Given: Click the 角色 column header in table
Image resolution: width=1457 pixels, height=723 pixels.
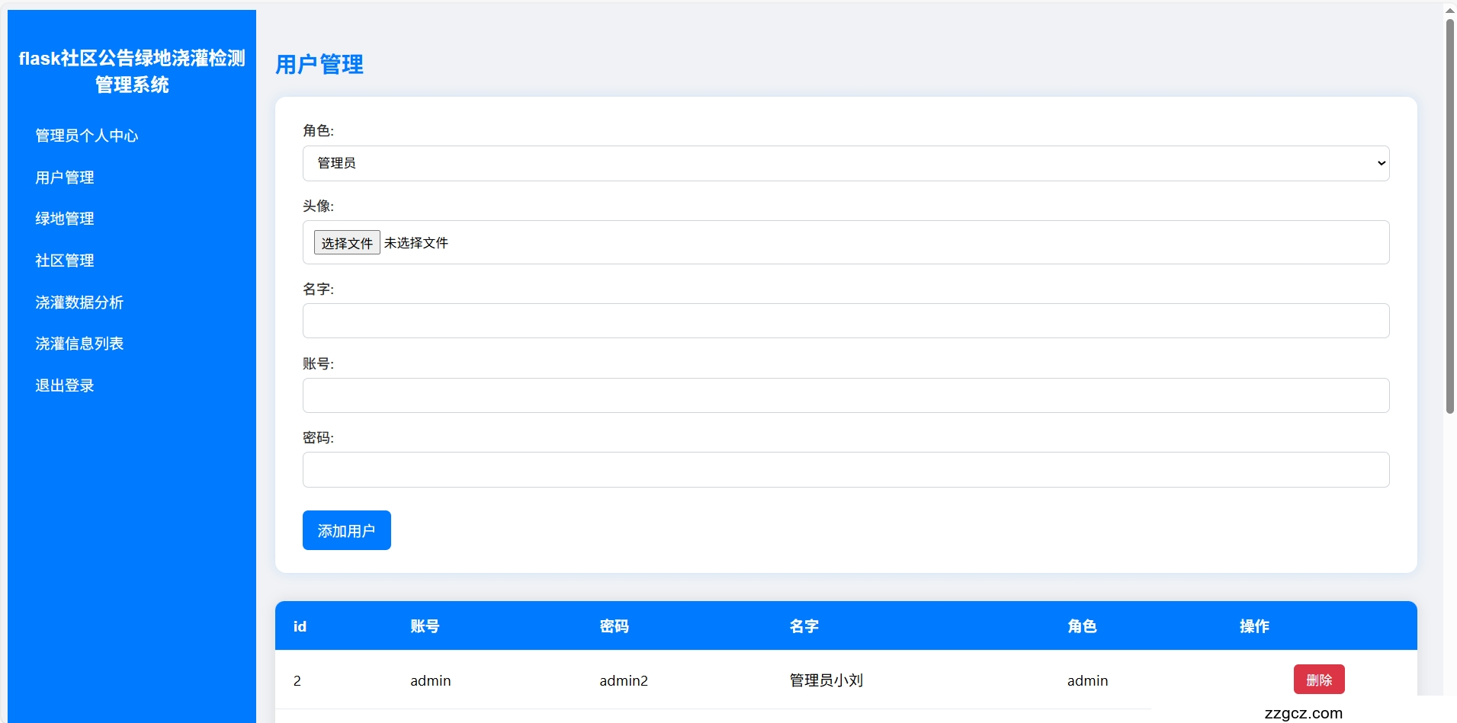Looking at the screenshot, I should point(1082,626).
